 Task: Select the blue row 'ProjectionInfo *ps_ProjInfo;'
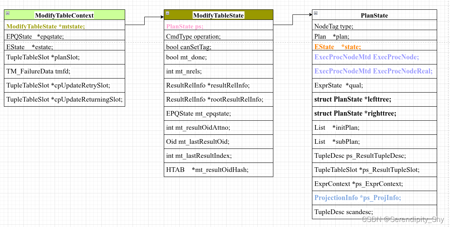(374, 198)
